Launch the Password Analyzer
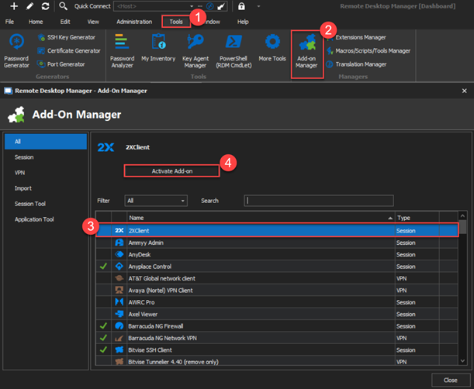 (x=122, y=50)
